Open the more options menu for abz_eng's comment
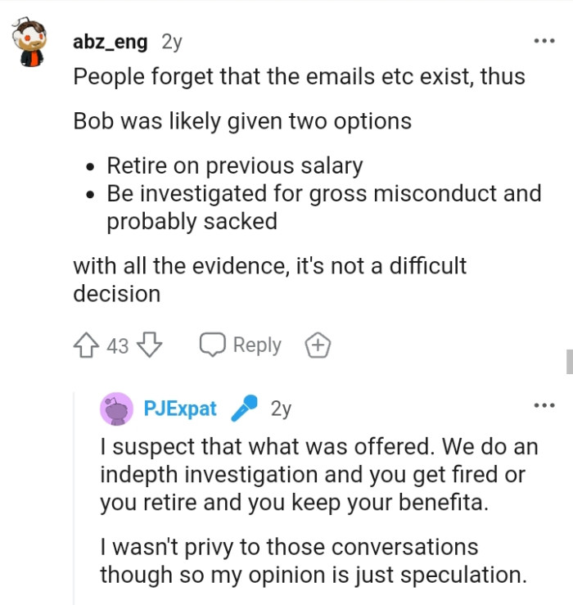The image size is (573, 605). pyautogui.click(x=543, y=41)
